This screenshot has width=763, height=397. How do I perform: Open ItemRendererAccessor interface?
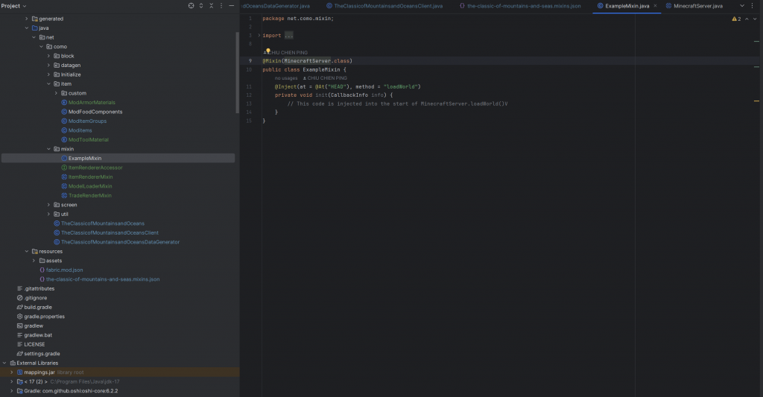[x=95, y=168]
